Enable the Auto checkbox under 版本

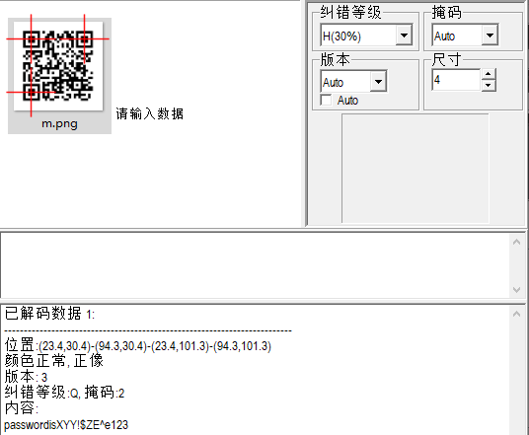point(327,101)
